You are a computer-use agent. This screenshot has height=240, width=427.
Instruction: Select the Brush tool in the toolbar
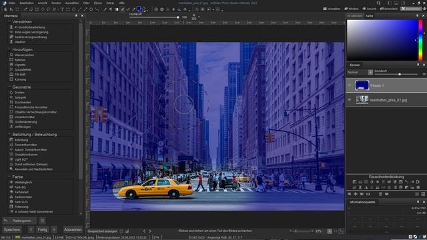pyautogui.click(x=105, y=9)
